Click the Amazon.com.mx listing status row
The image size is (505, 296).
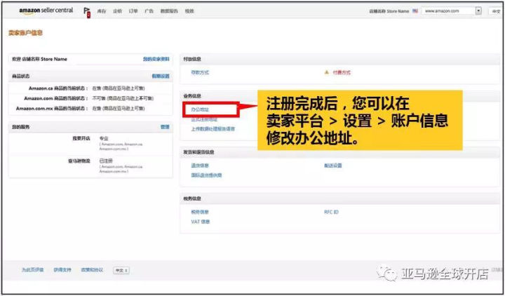(90, 109)
